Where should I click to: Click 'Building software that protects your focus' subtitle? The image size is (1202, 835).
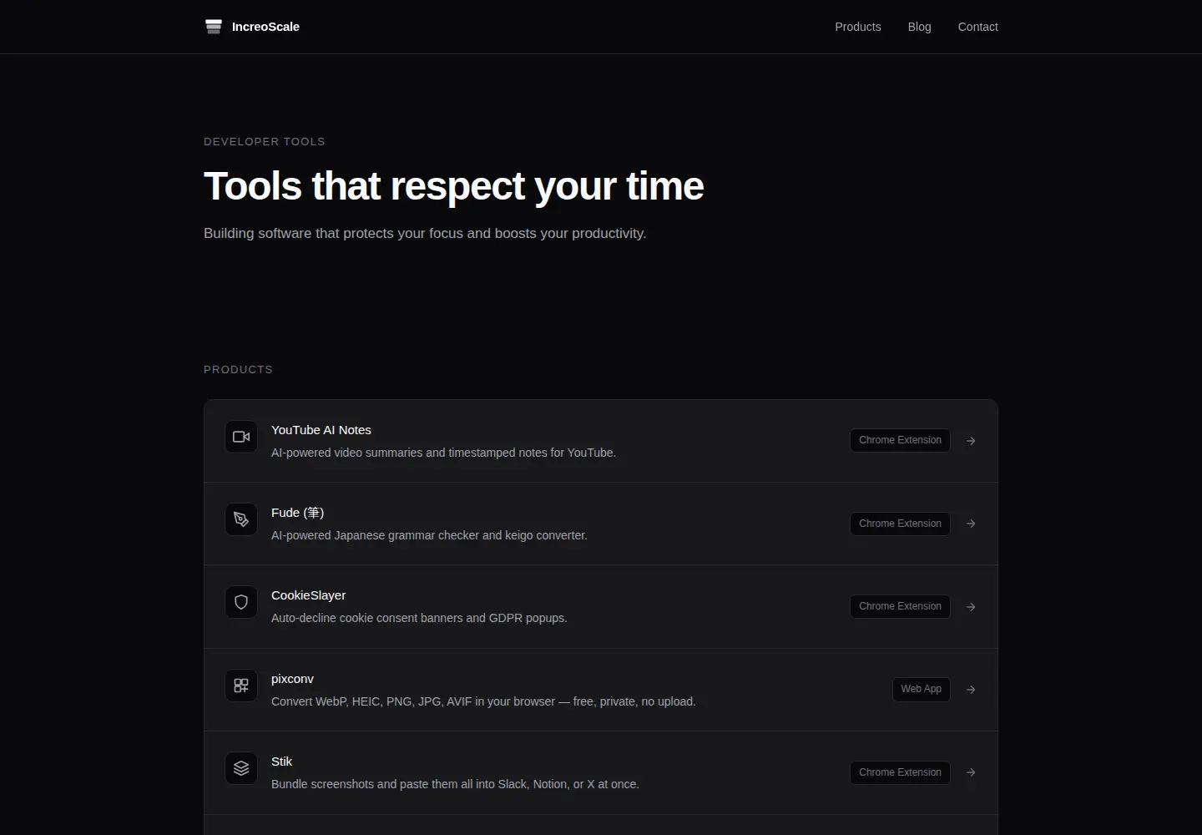tap(425, 233)
